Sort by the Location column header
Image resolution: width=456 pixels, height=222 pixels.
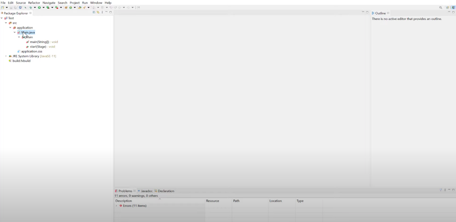(282, 201)
